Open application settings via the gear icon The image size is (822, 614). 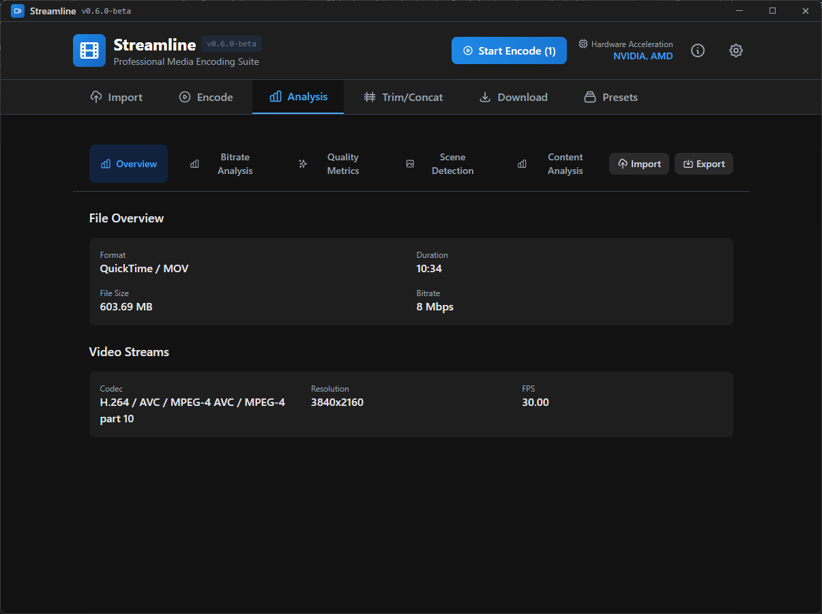pos(735,50)
